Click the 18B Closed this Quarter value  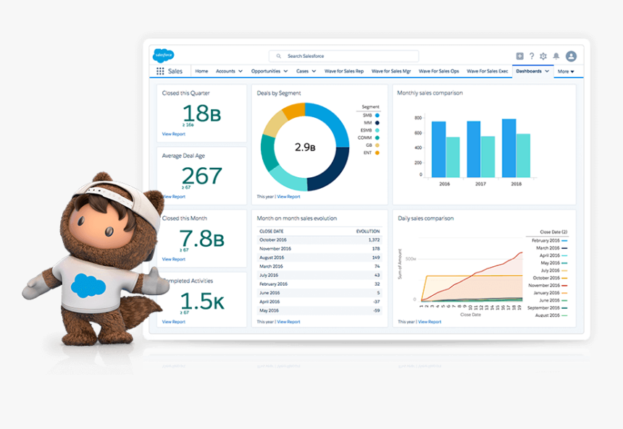[x=201, y=113]
